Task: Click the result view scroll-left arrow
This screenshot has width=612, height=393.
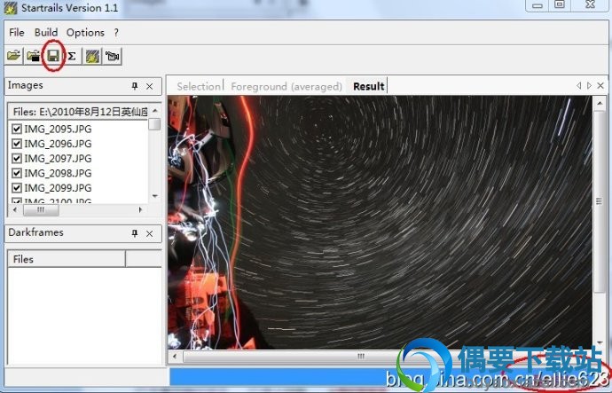Action: [175, 356]
